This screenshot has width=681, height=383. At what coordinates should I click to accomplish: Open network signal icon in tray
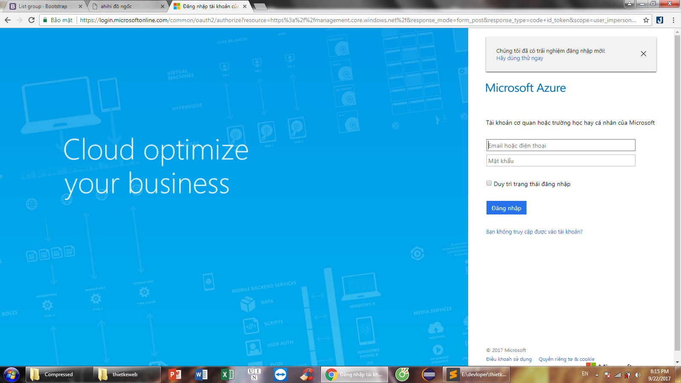click(618, 375)
